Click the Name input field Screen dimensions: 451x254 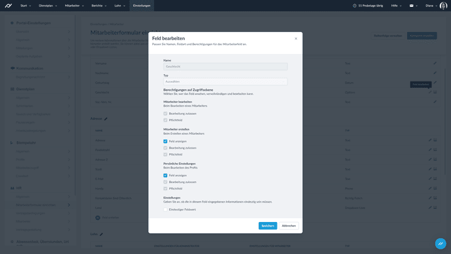tap(225, 66)
